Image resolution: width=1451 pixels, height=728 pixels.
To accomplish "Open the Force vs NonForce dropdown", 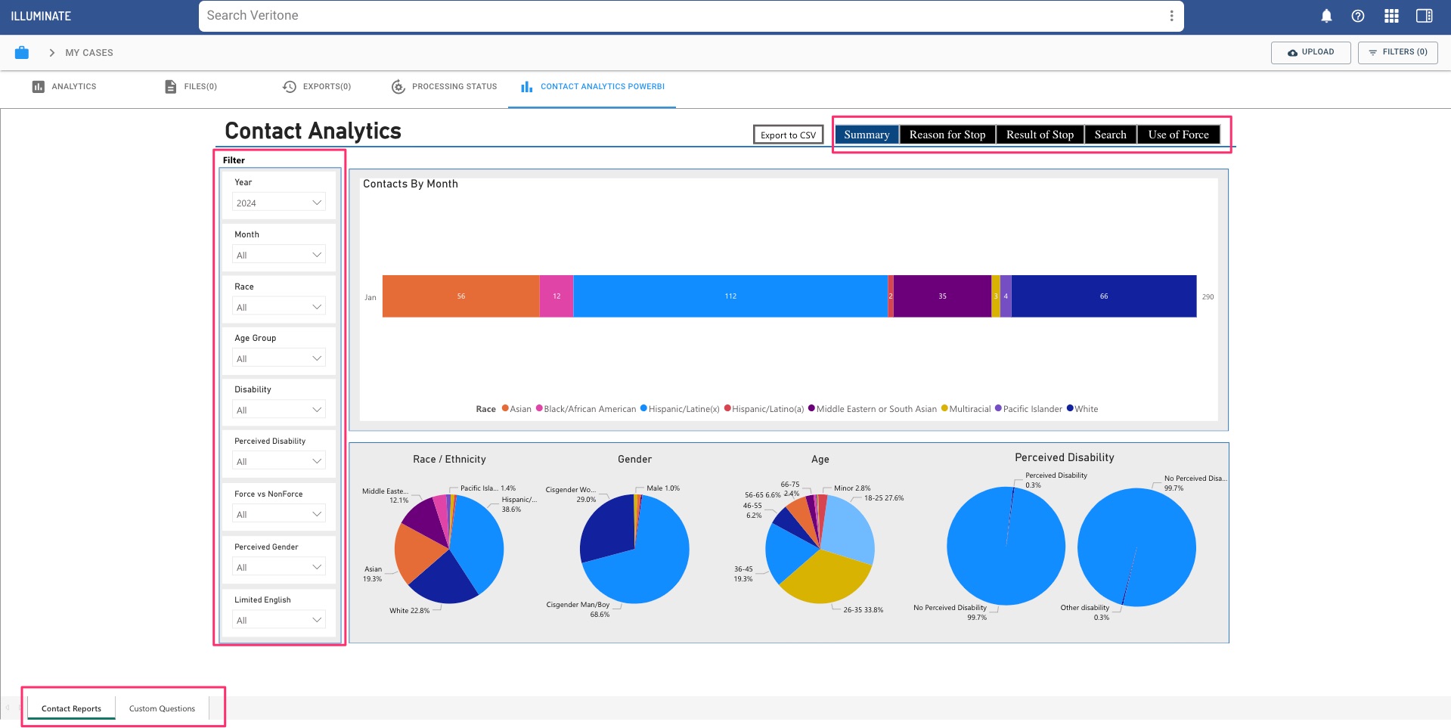I will coord(279,514).
